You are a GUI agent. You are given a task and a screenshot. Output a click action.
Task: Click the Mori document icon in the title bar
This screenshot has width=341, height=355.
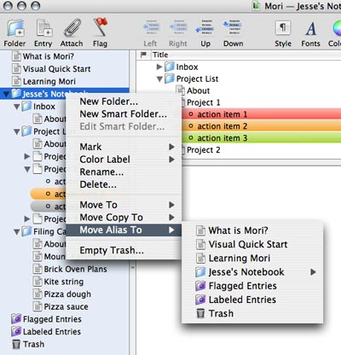point(257,6)
